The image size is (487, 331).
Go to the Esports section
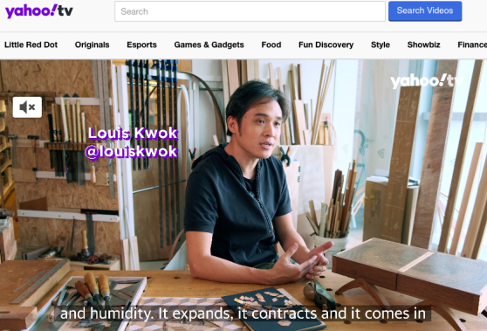coord(141,45)
